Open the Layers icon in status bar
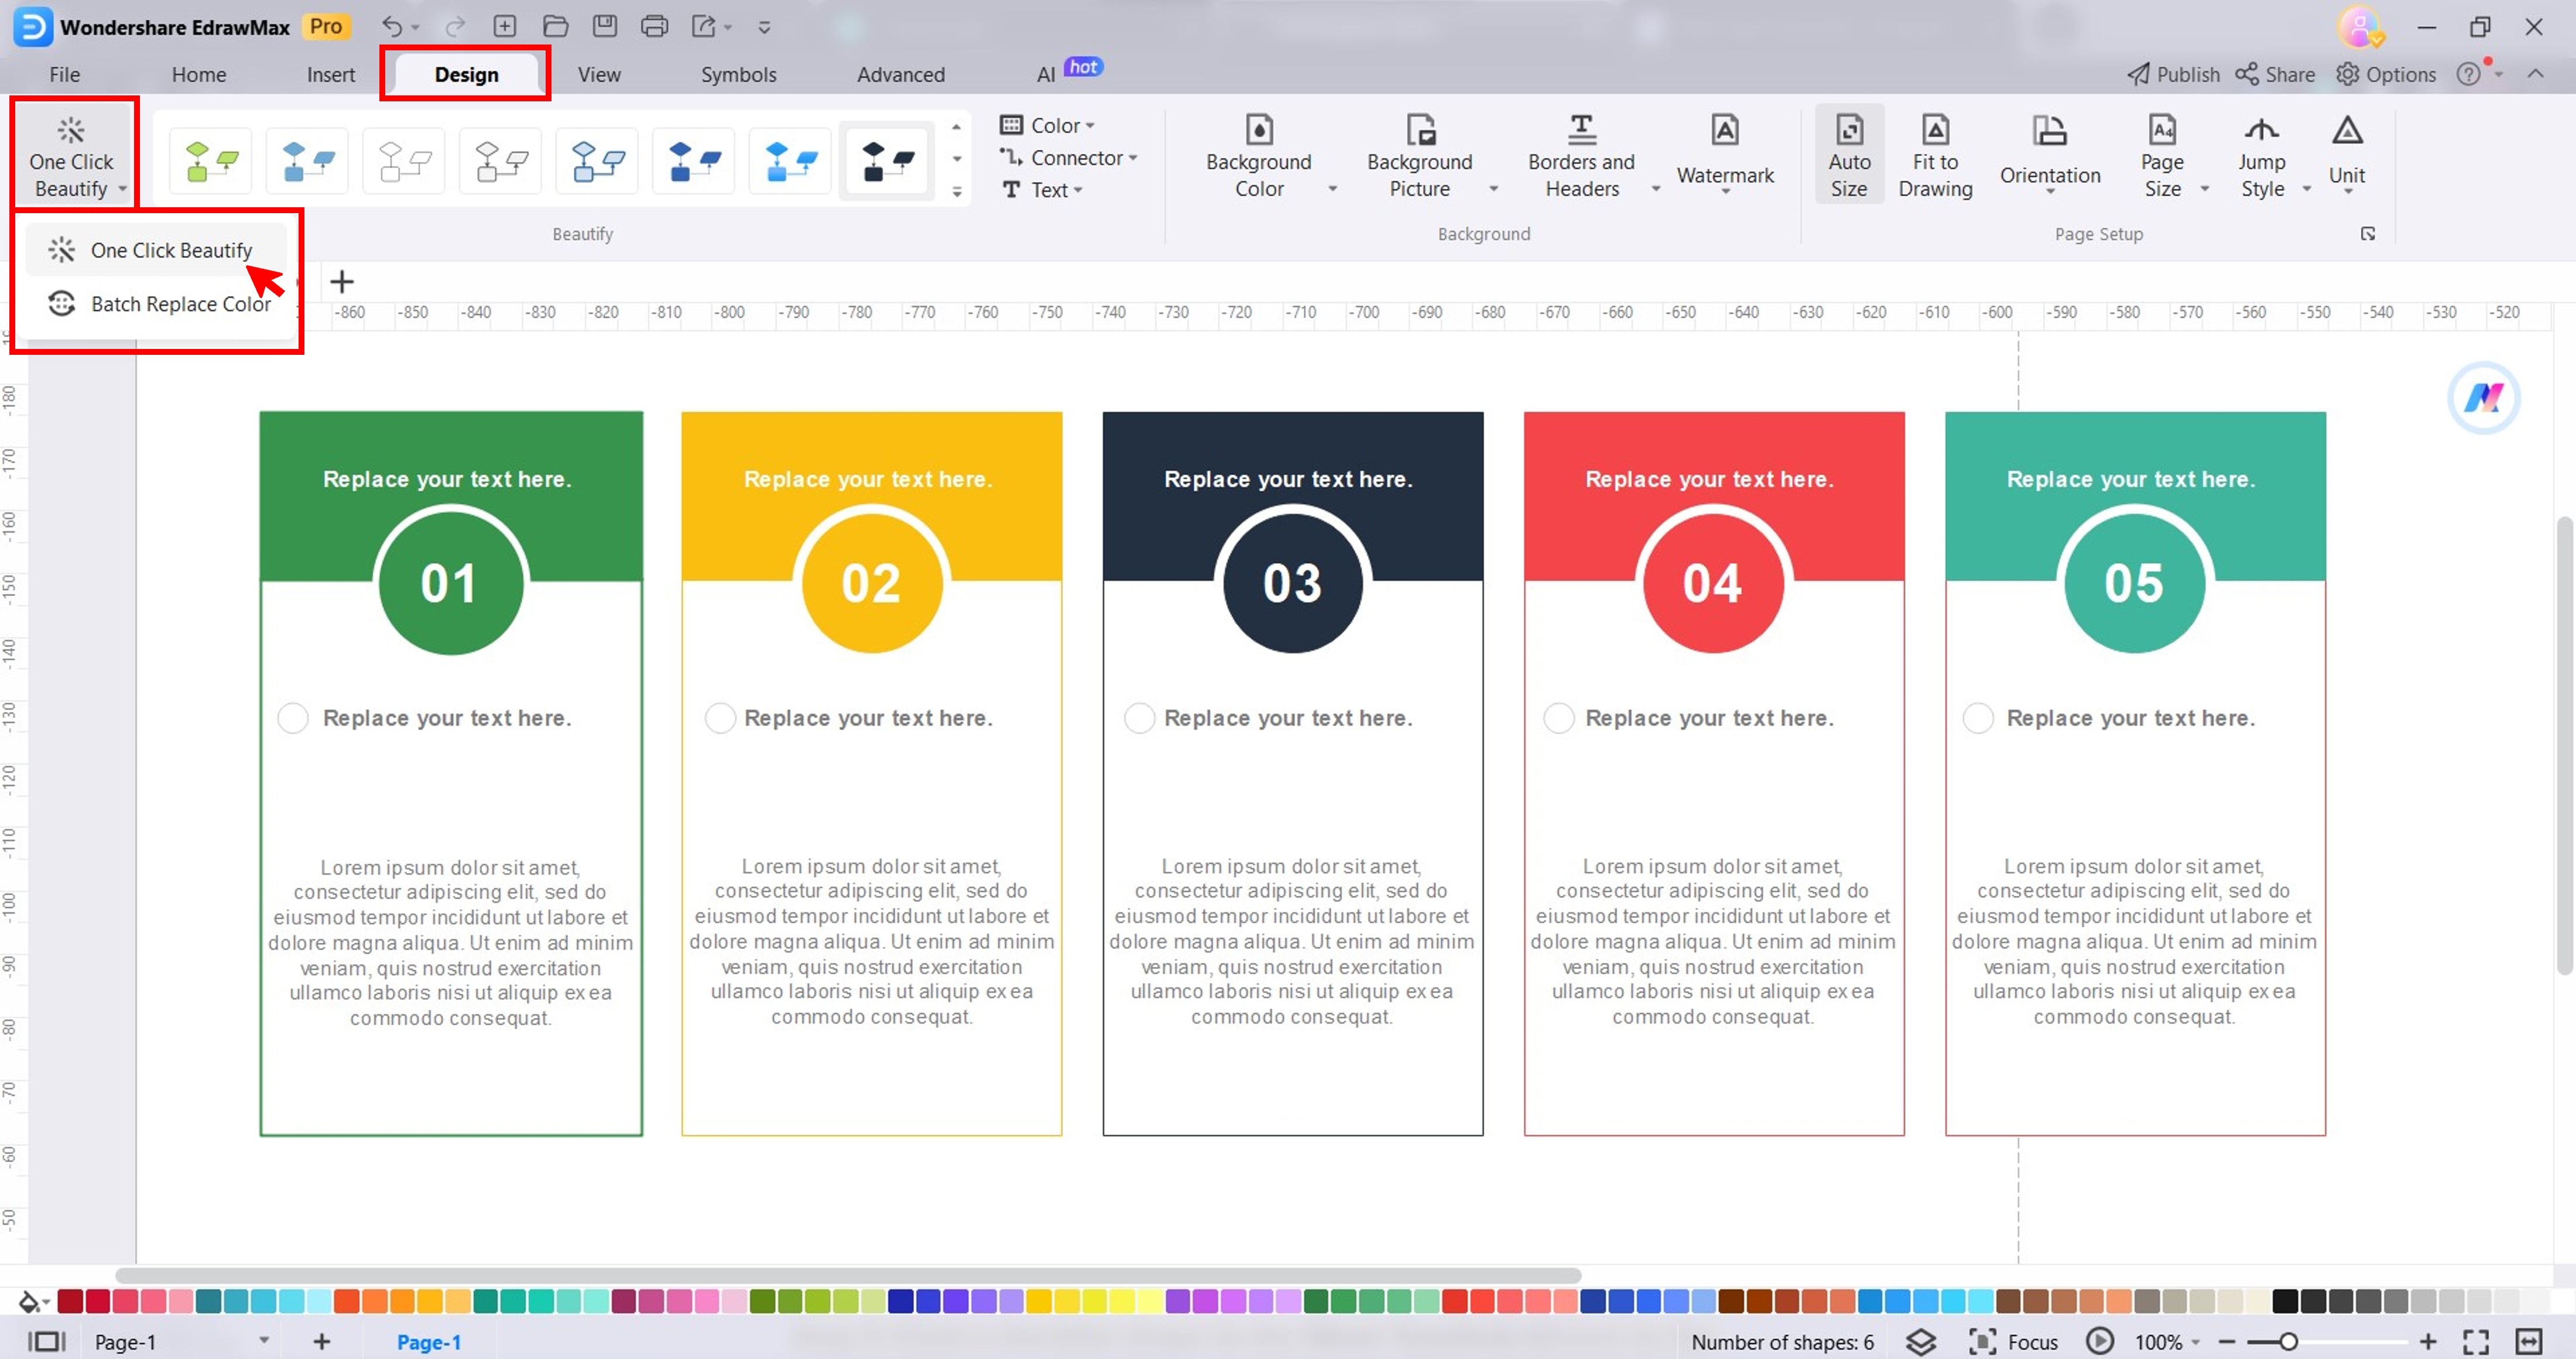 click(1920, 1341)
